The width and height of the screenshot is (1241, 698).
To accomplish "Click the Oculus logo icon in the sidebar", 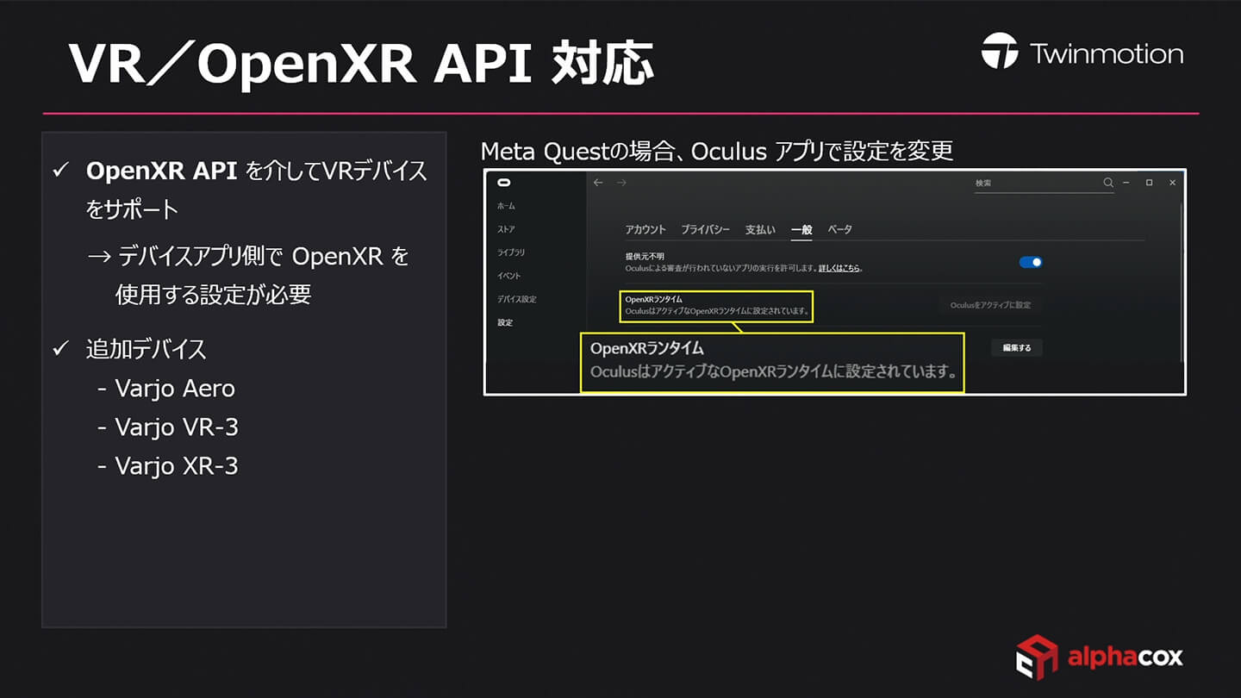I will 504,183.
